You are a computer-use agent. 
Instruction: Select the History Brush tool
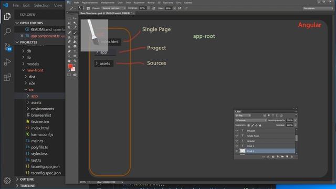(x=75, y=37)
